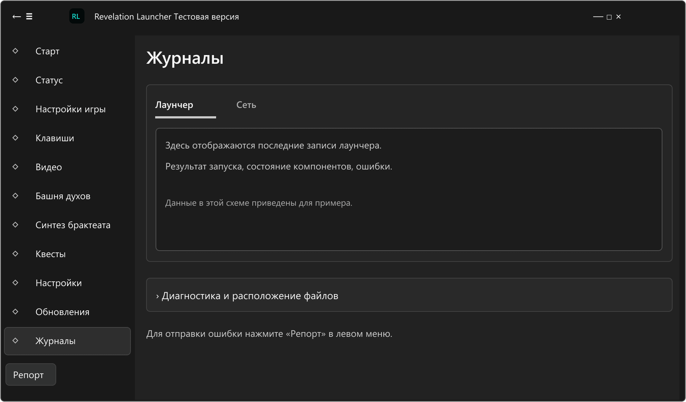Click diamond icon beside Статус
686x402 pixels.
pos(15,80)
